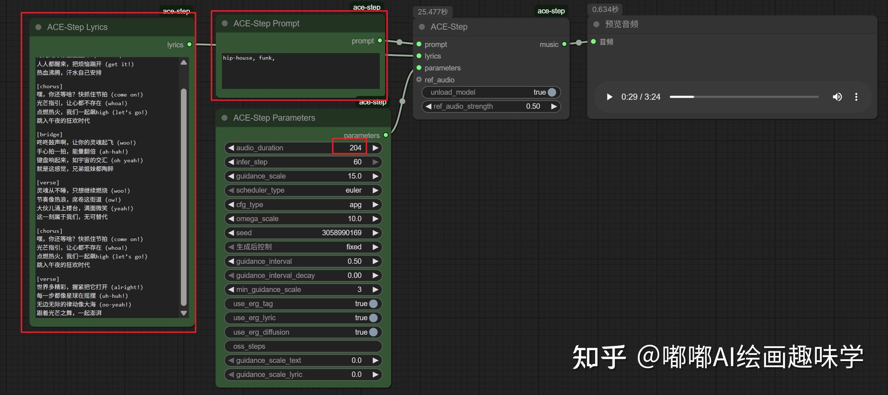Collapse ACE-Step Prompt node via title dot
The width and height of the screenshot is (888, 395).
(x=225, y=23)
